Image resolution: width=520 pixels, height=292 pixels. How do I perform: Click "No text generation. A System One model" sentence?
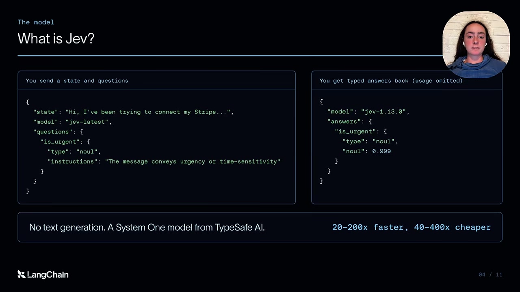(147, 228)
